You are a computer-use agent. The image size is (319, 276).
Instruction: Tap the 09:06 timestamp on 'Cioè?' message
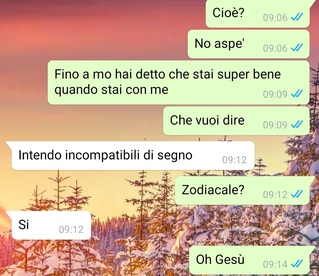275,17
